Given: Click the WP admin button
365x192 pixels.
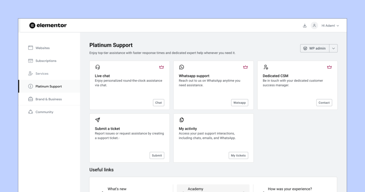Looking at the screenshot, I should 315,49.
